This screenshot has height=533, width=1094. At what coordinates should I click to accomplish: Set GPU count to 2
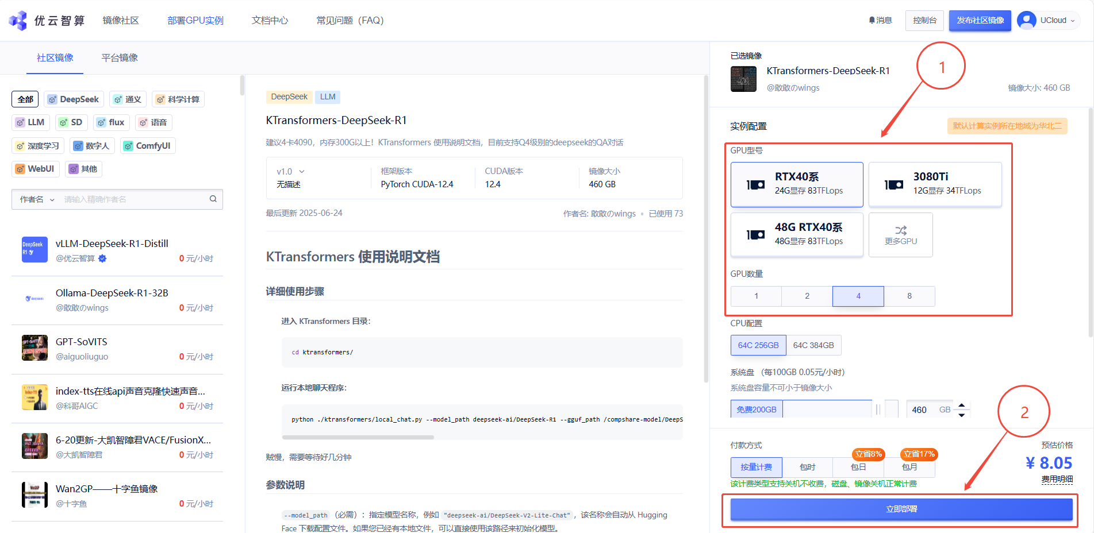(x=807, y=296)
